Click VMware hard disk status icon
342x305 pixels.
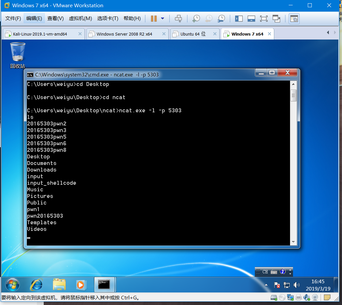point(274,297)
